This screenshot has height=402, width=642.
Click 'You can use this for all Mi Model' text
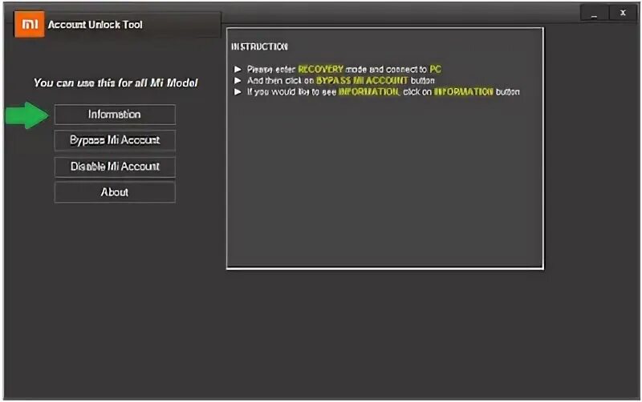pos(116,83)
